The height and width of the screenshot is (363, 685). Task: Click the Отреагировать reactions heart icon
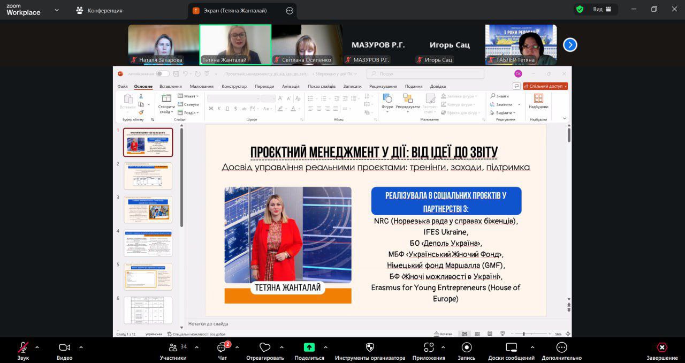pos(264,347)
